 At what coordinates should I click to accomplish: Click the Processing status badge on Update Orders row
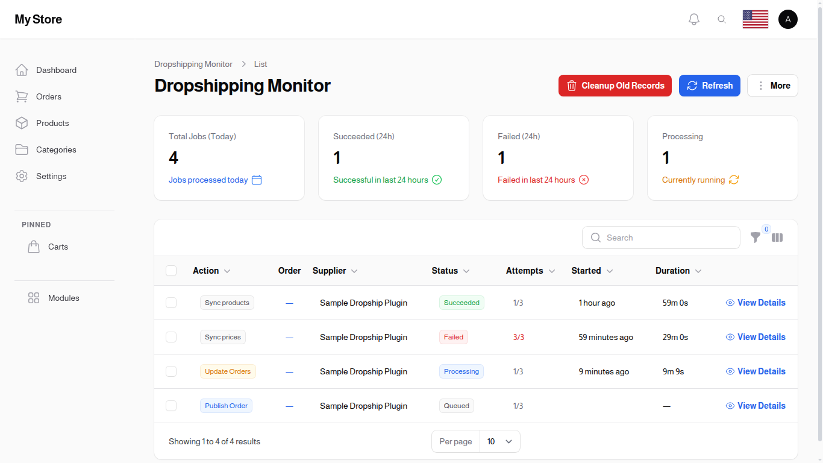point(462,371)
